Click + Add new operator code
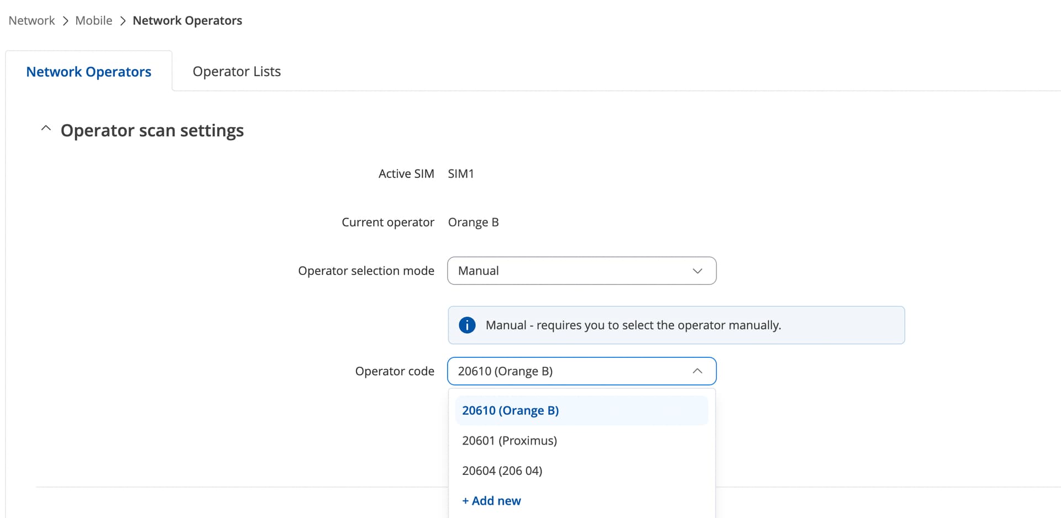Screen dimensions: 1061x518 coord(491,501)
